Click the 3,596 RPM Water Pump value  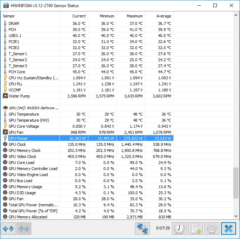click(76, 96)
